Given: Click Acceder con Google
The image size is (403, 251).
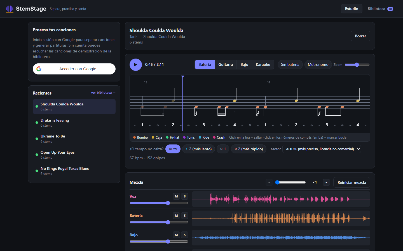Looking at the screenshot, I should pyautogui.click(x=74, y=69).
